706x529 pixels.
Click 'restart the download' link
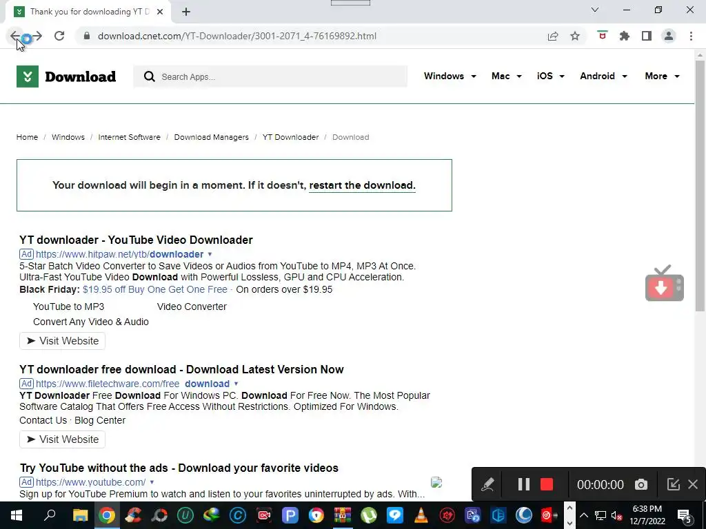[362, 185]
